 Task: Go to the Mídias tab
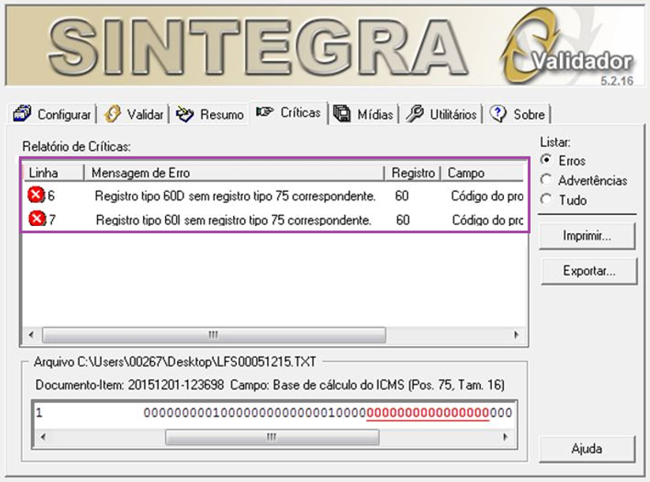(363, 114)
